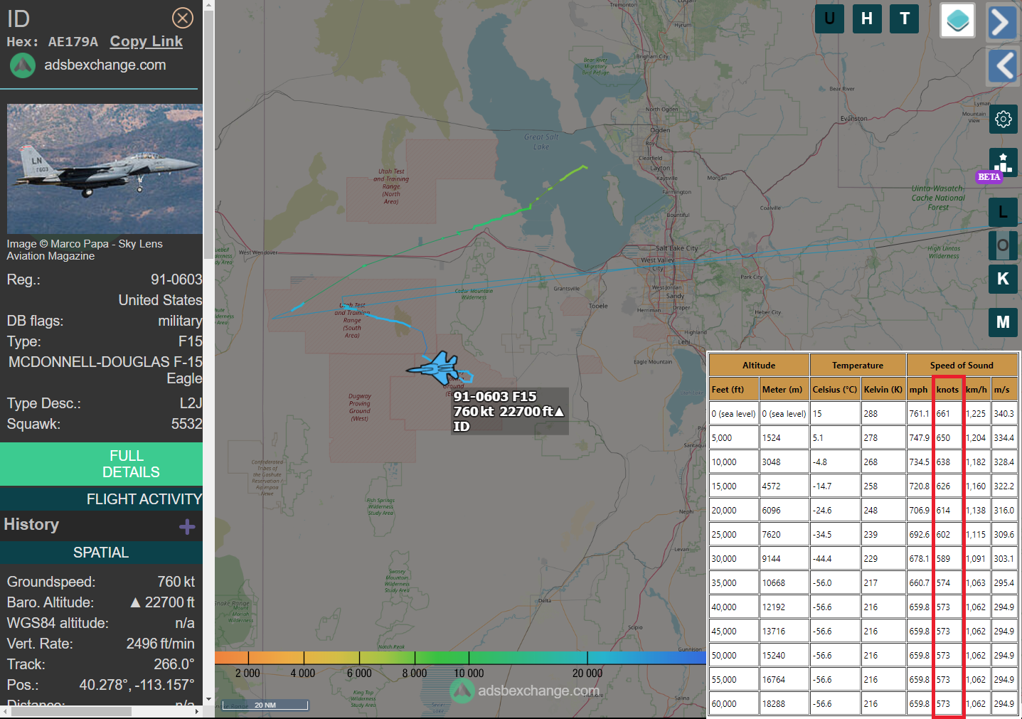Click the Type Desc. value L2J
1022x719 pixels.
pos(191,403)
